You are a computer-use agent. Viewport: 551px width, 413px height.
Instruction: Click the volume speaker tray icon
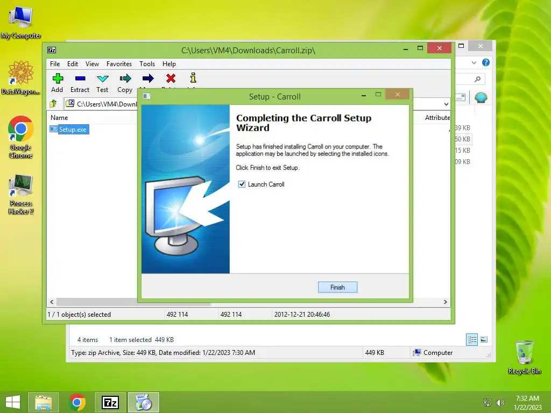click(500, 403)
